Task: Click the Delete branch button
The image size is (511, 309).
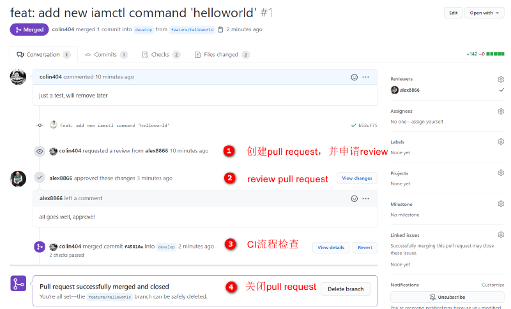Action: [x=345, y=289]
